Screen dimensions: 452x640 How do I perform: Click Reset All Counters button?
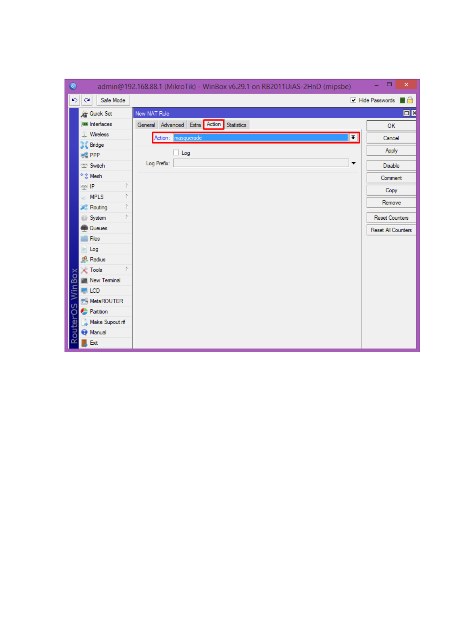coord(391,230)
